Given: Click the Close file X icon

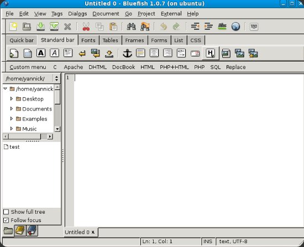Looking at the screenshot, I should pos(67,27).
